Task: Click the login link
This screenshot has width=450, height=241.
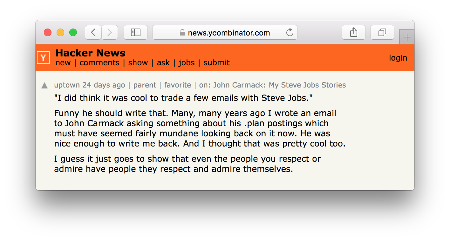Action: pos(398,58)
